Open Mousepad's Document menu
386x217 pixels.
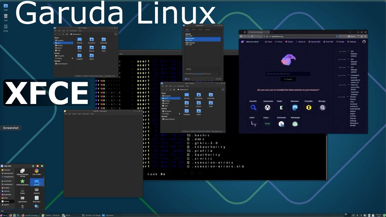(86, 114)
